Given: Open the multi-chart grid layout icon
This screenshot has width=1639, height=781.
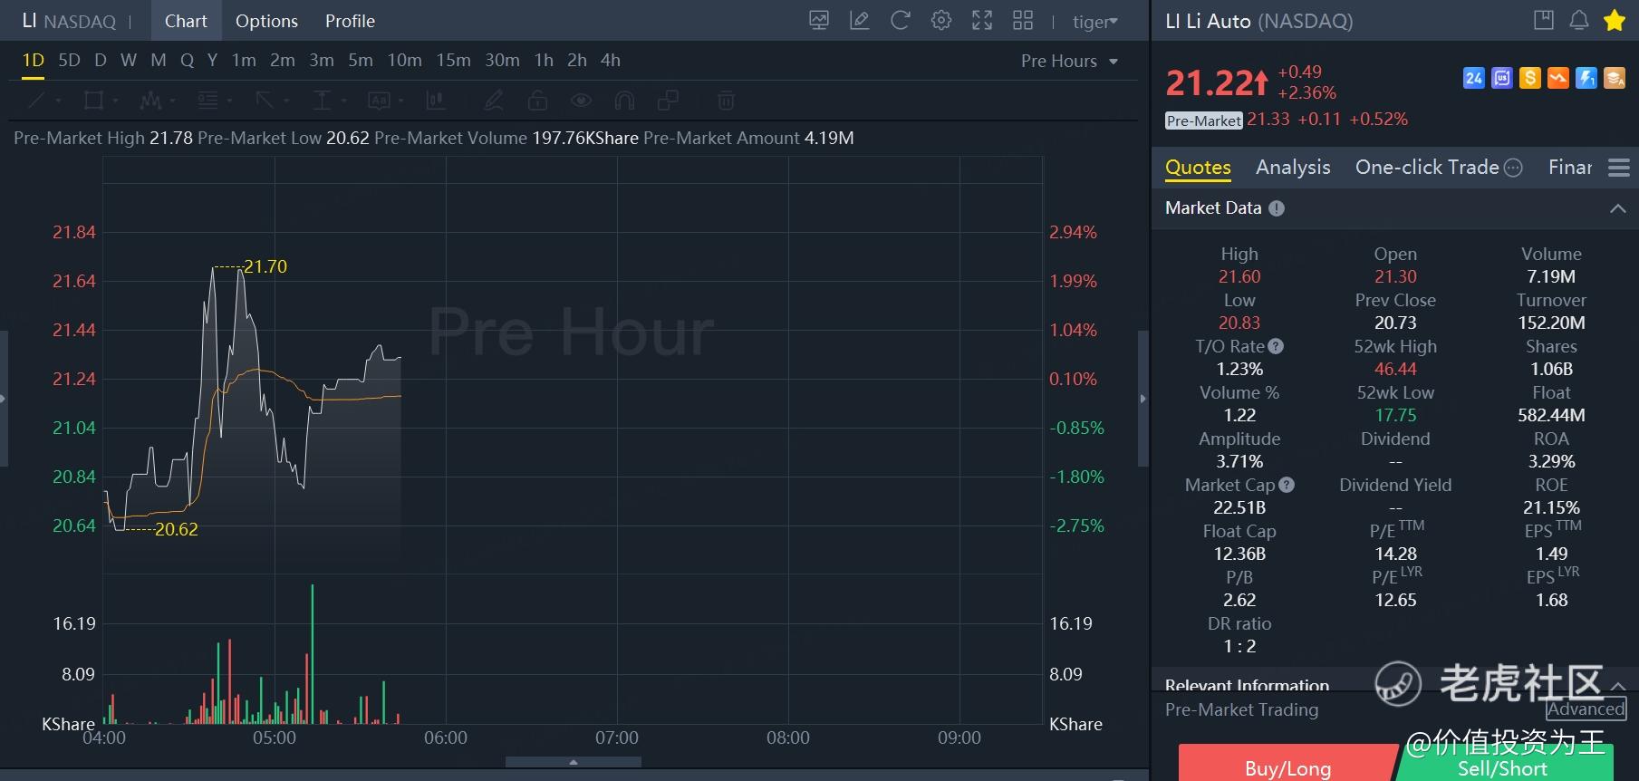Looking at the screenshot, I should tap(1023, 21).
